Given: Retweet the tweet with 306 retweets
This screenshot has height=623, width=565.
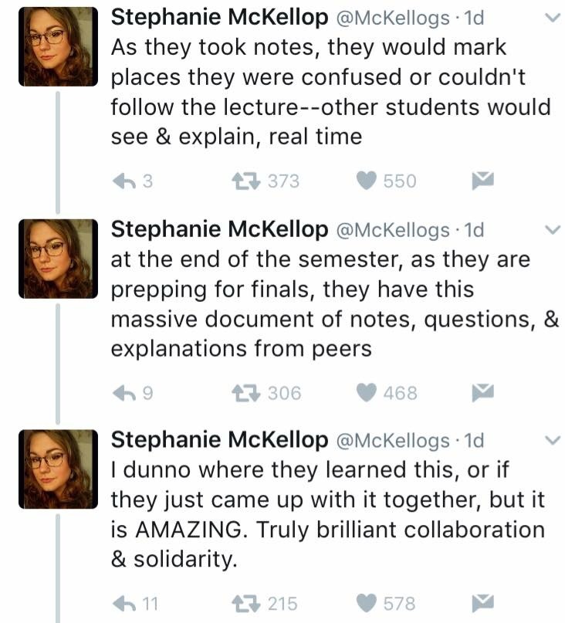Looking at the screenshot, I should coord(246,393).
